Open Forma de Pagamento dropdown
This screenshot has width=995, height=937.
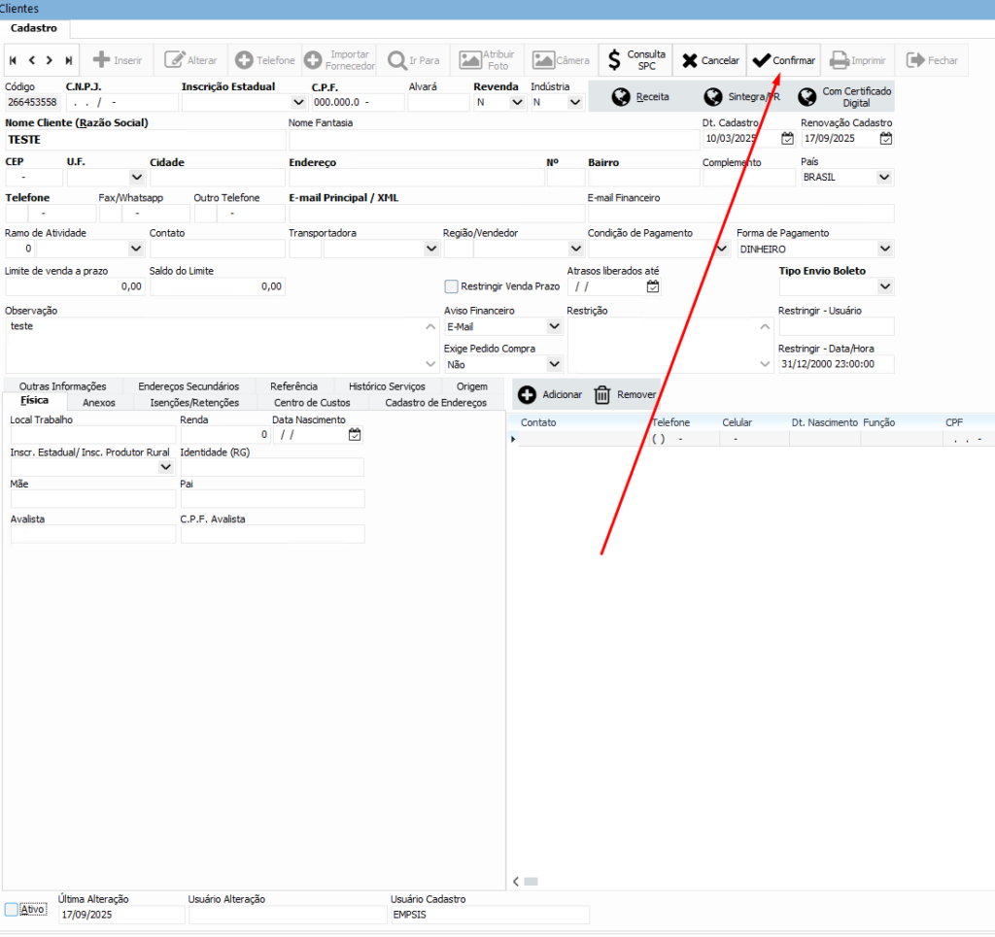(883, 250)
